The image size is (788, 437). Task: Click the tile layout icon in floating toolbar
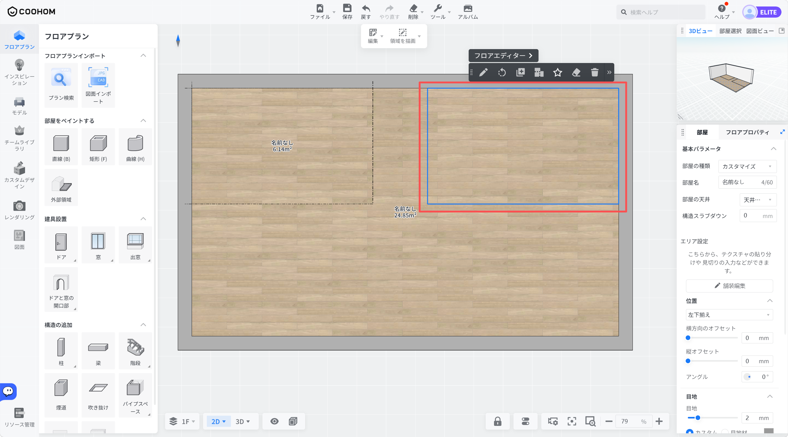pyautogui.click(x=539, y=73)
